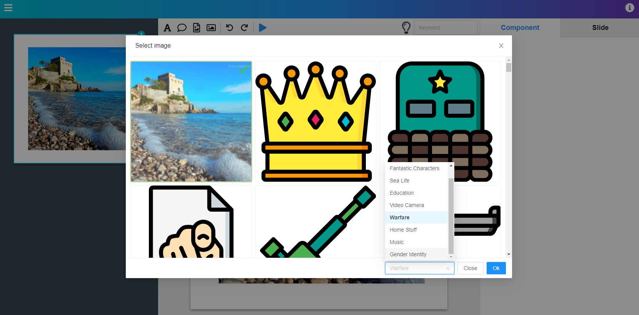Click the text tool icon
The height and width of the screenshot is (315, 639).
(167, 28)
